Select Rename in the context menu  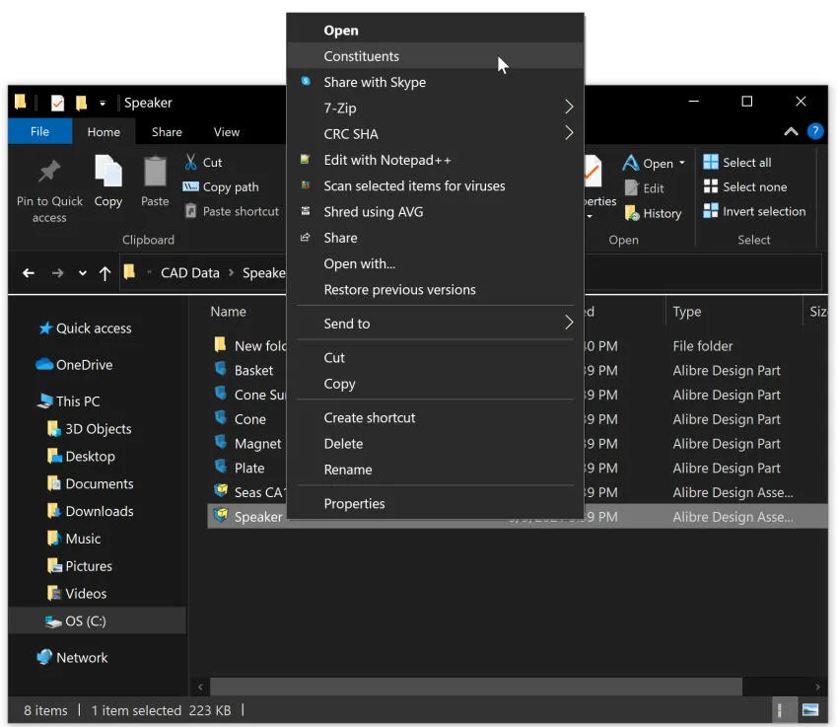435,470
